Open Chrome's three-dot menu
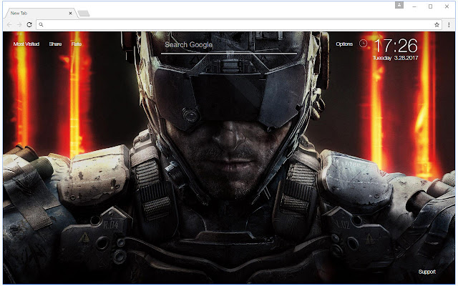Screen dimensions: 458x286 (449, 25)
